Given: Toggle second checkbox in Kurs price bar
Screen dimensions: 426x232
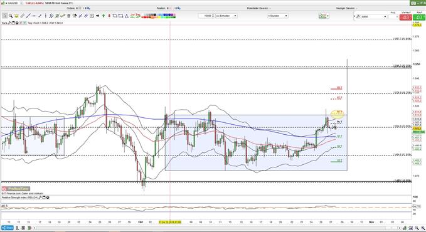Looking at the screenshot, I should tap(24, 23).
